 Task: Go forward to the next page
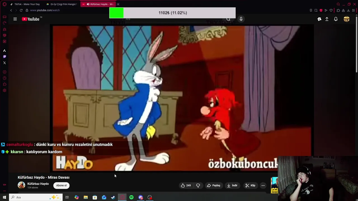(16, 10)
